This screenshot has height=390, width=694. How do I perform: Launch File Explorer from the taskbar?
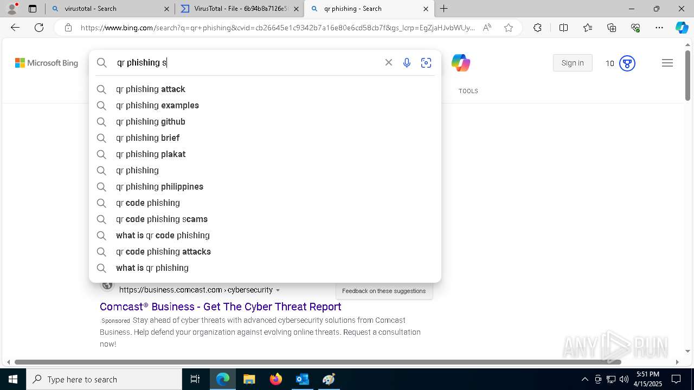click(249, 379)
